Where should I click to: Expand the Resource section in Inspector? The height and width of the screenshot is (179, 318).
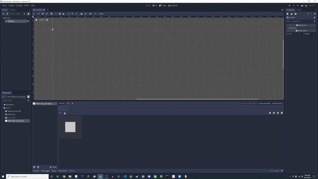301,28
